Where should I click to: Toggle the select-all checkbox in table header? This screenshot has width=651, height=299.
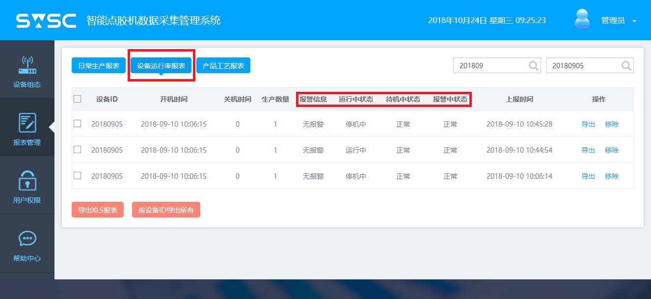coord(77,99)
